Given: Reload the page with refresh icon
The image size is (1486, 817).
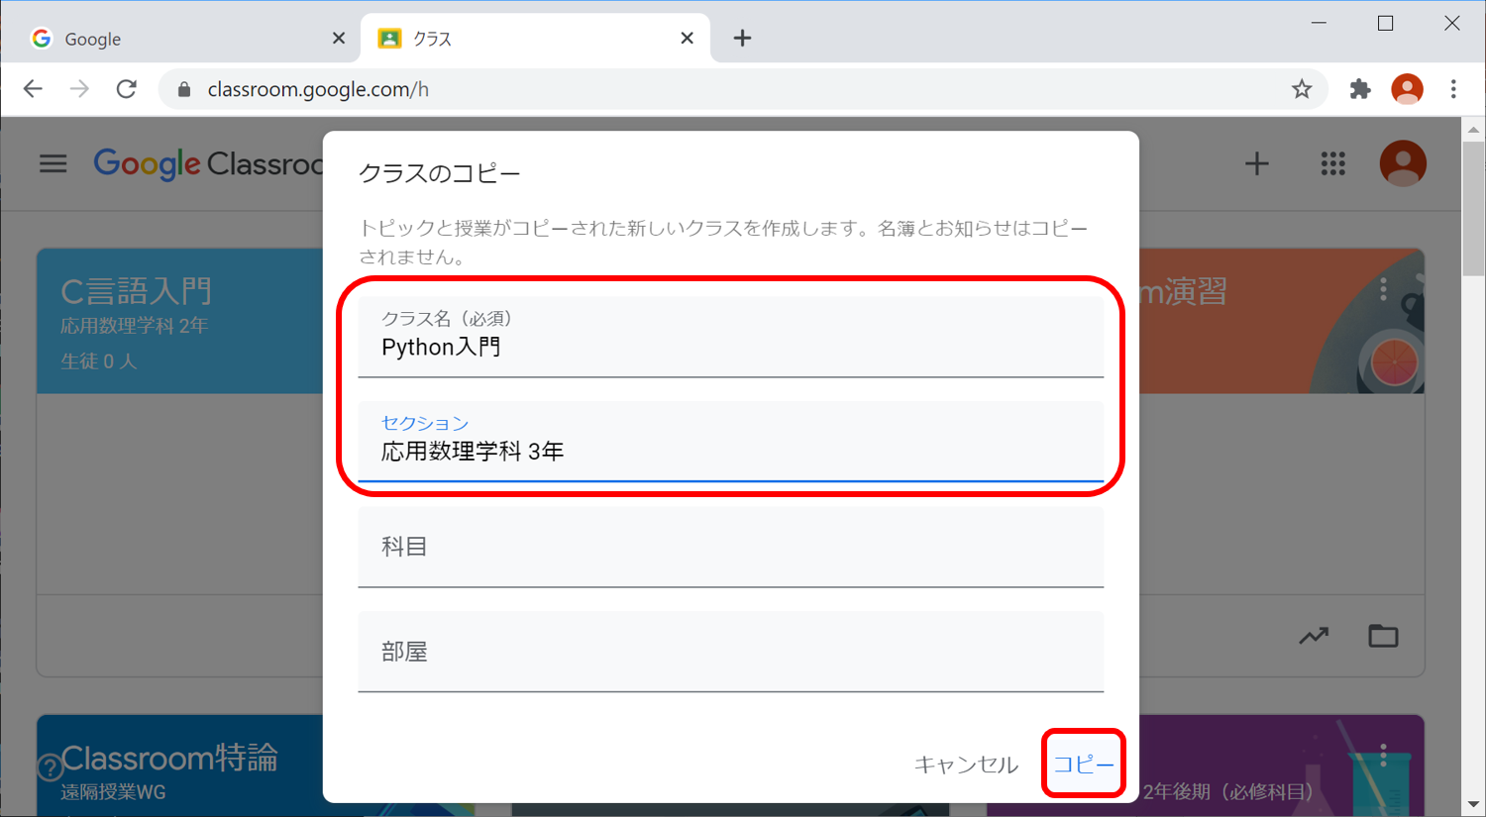Looking at the screenshot, I should 126,89.
